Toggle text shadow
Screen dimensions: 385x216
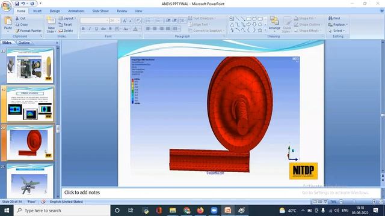click(110, 29)
